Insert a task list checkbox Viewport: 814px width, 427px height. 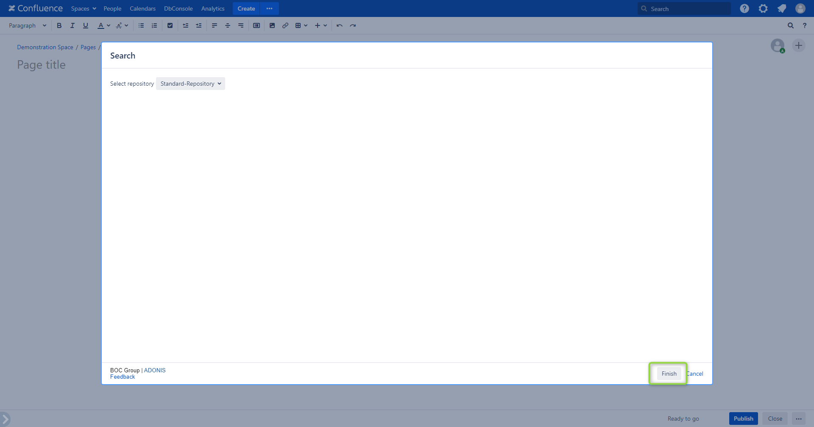point(170,25)
